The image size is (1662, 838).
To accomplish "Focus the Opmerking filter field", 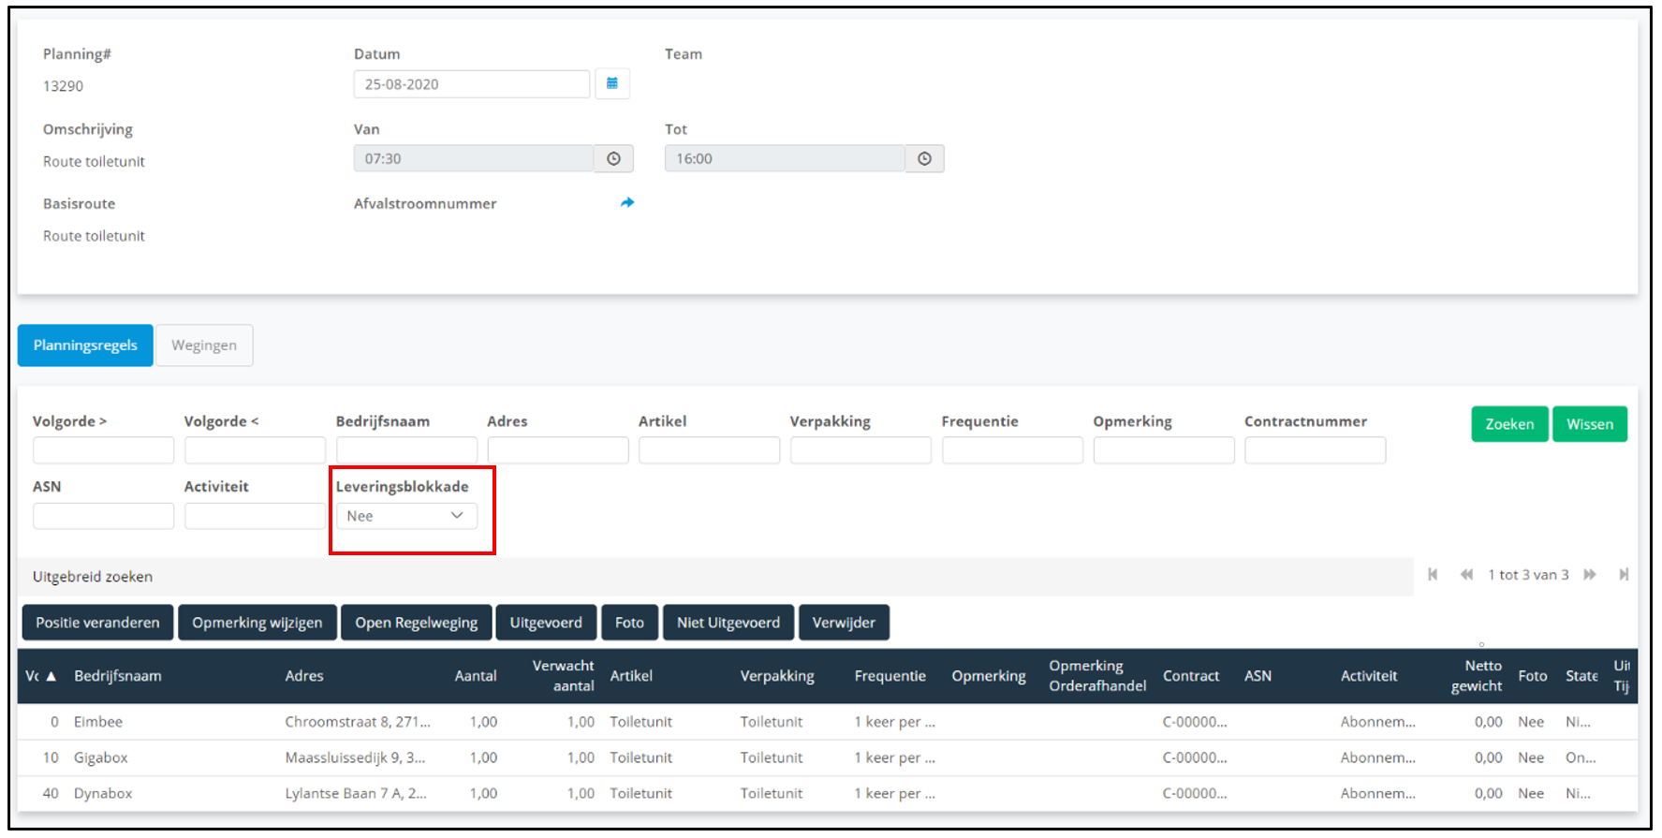I will 1164,450.
